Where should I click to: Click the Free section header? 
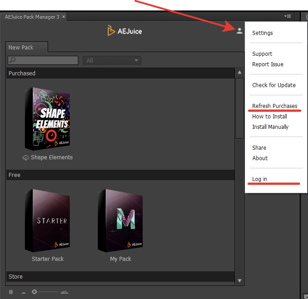tap(120, 175)
